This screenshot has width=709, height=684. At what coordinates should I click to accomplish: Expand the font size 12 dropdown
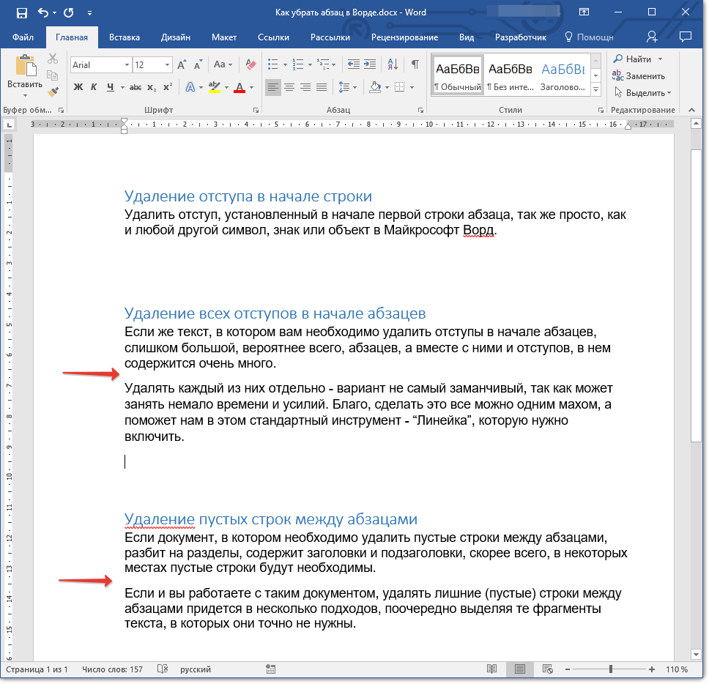168,64
